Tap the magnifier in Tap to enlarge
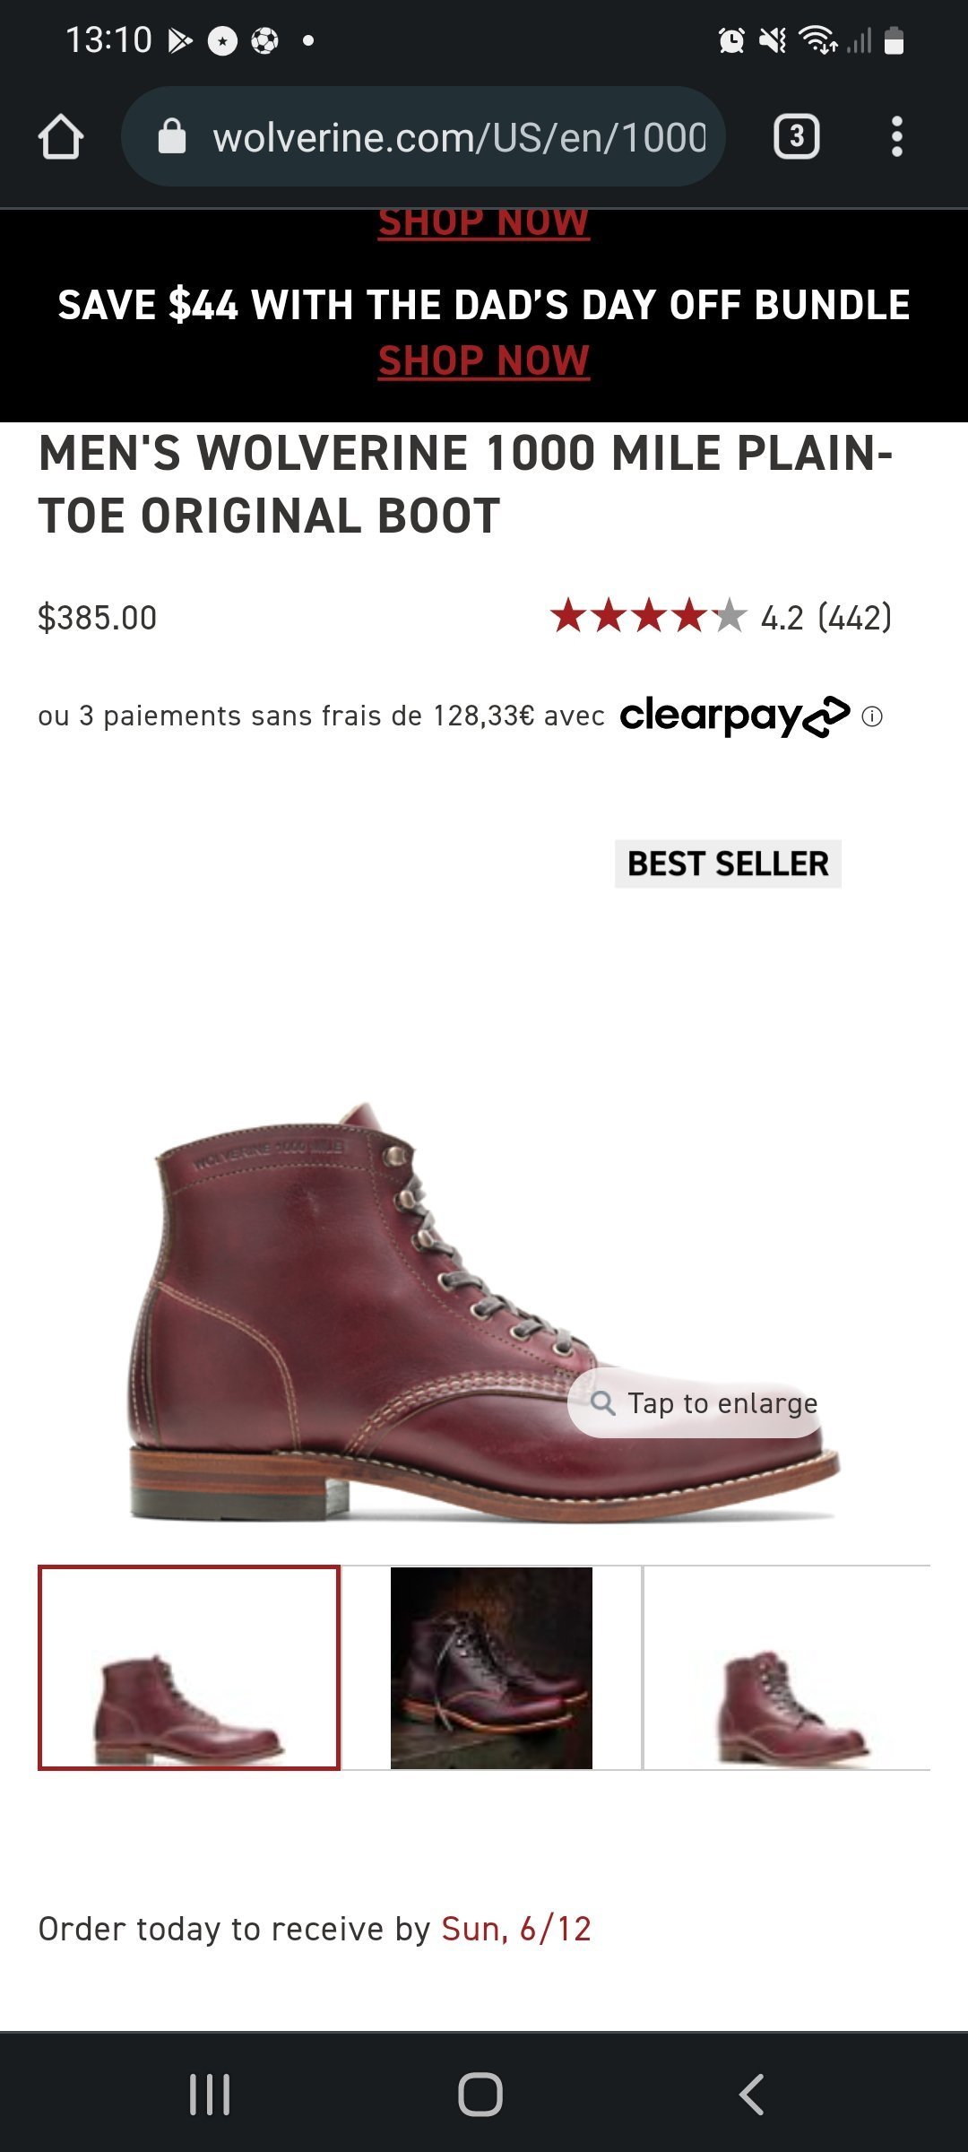 (602, 1403)
